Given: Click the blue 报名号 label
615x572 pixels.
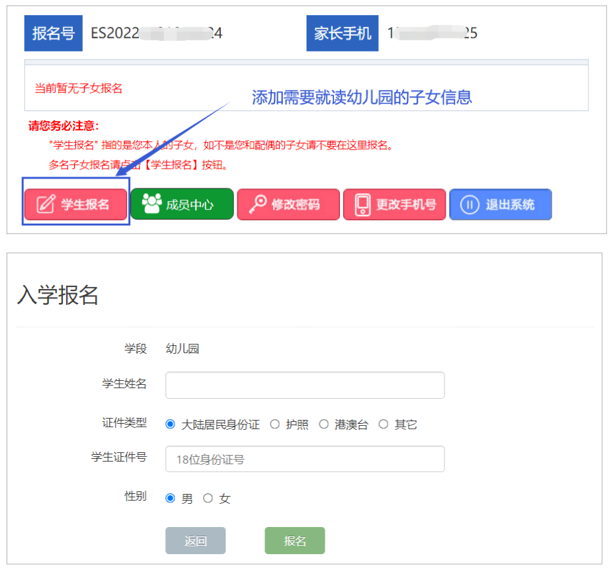Looking at the screenshot, I should pos(53,33).
